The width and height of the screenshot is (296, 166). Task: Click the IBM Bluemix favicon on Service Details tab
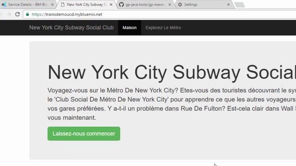(4, 5)
